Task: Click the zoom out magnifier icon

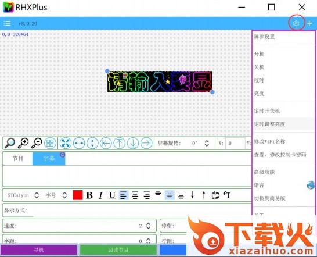Action: coord(37,143)
